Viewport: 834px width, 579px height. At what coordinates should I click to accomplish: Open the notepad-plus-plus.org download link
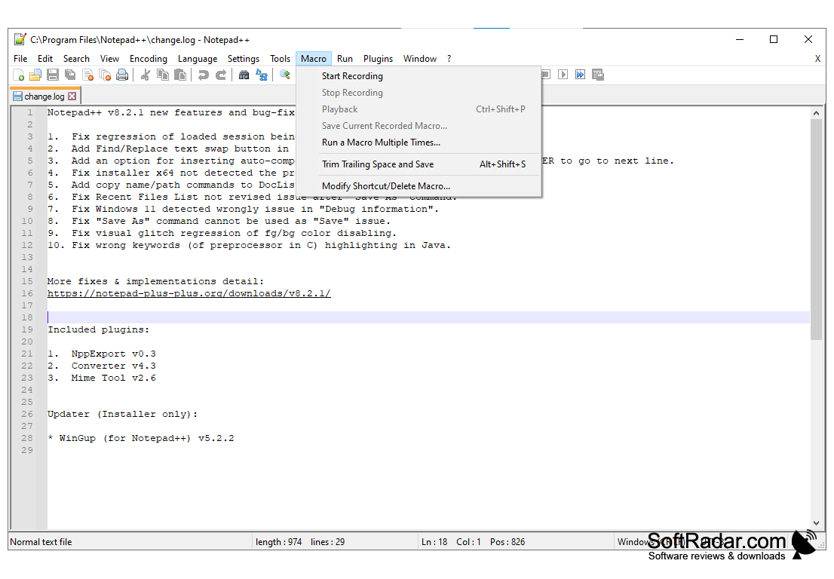[x=189, y=293]
